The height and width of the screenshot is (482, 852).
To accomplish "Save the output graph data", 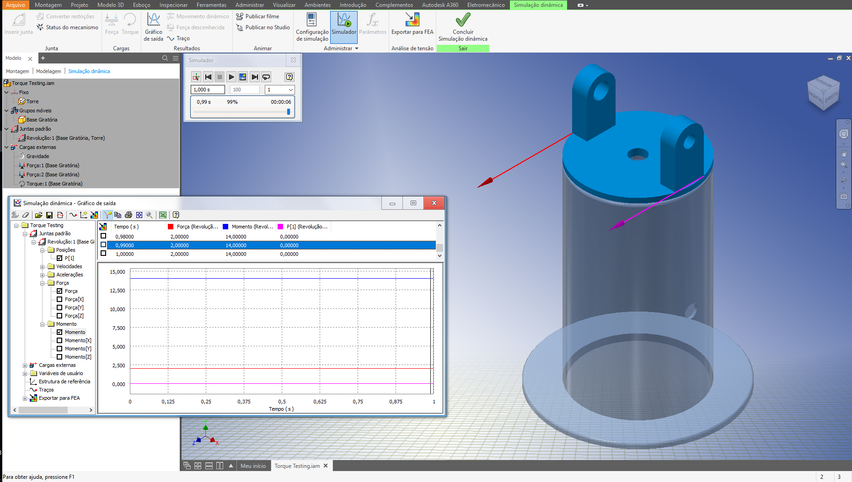I will point(49,215).
